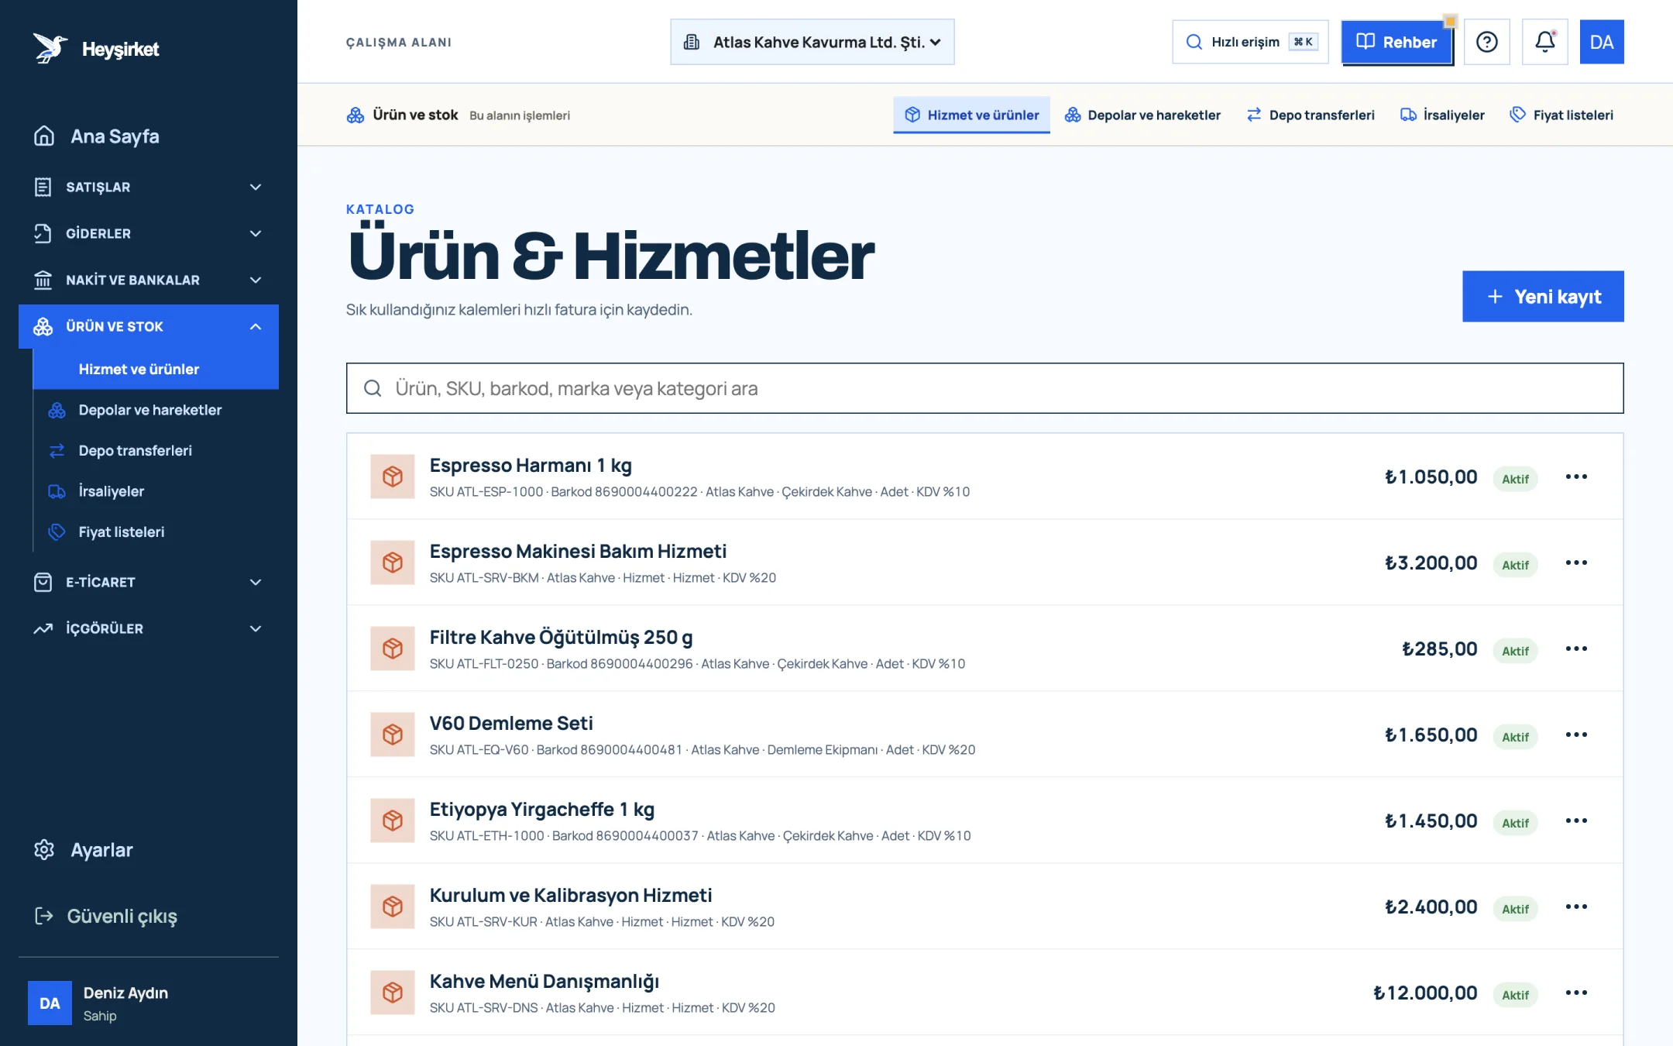Open Deniz Aydın user profile card

[x=149, y=1003]
